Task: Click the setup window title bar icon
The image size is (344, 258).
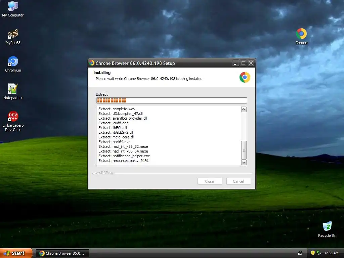Action: [92, 63]
